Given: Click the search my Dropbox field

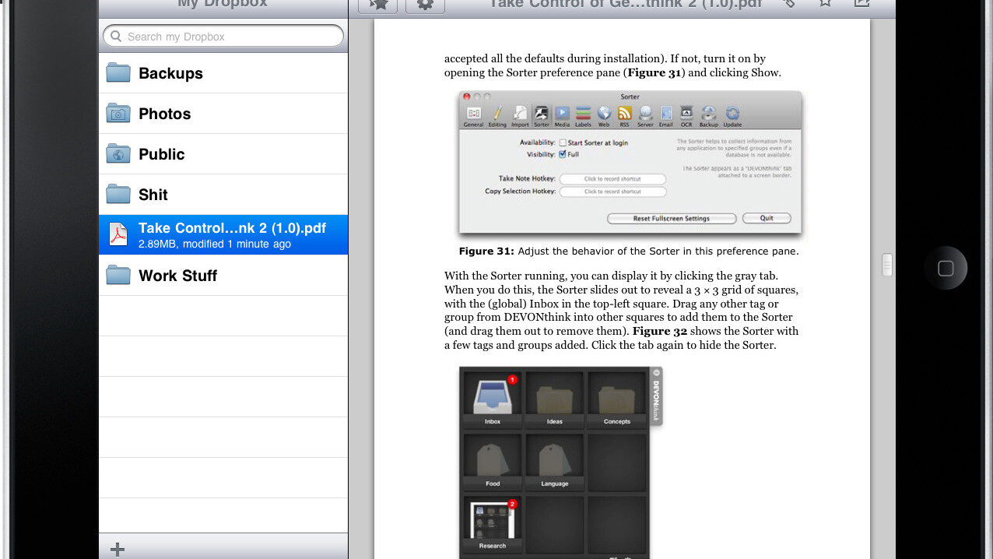Looking at the screenshot, I should pyautogui.click(x=223, y=37).
